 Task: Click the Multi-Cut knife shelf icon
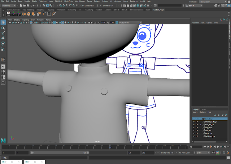54,14
